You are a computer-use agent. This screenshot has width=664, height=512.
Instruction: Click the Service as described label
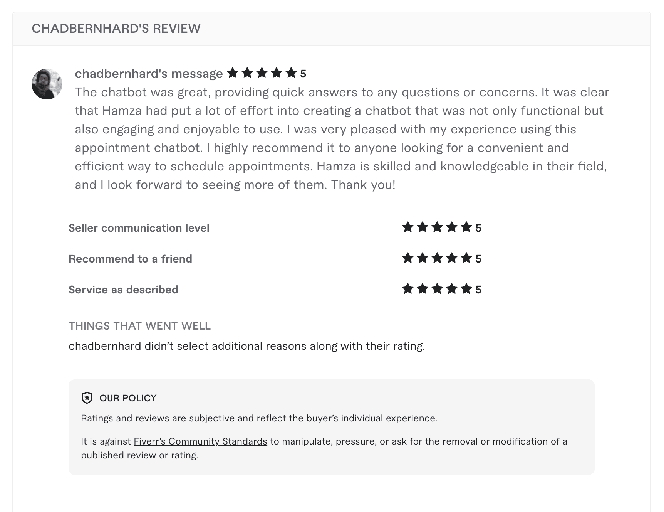(123, 290)
